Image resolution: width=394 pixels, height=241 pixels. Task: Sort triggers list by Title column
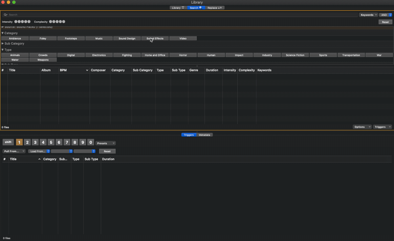25,159
